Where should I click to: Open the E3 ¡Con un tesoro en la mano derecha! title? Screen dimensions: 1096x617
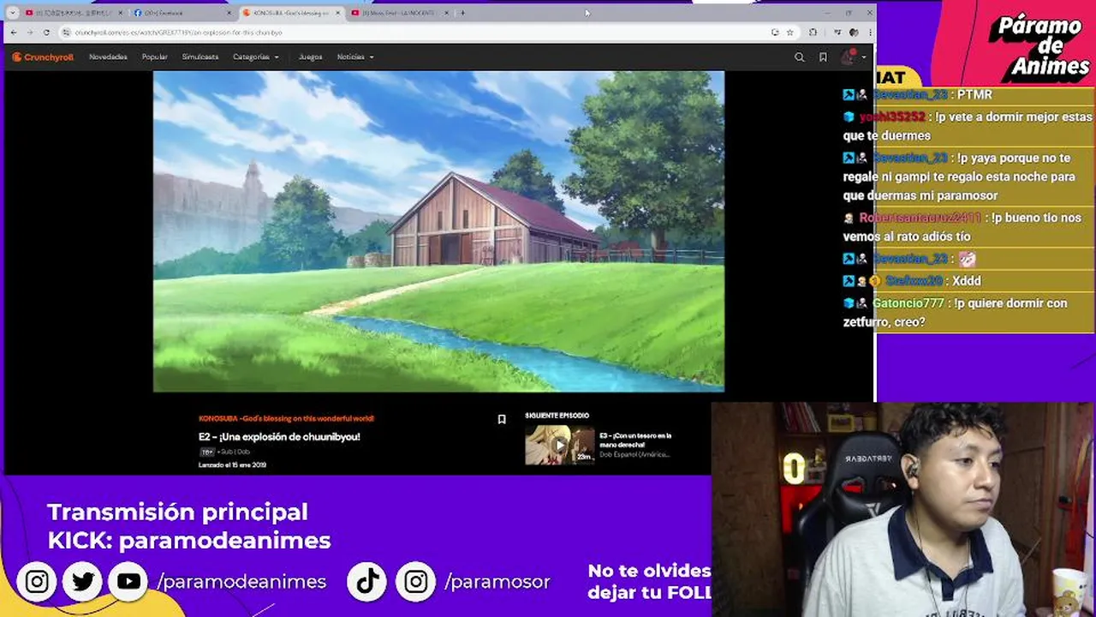pos(635,440)
